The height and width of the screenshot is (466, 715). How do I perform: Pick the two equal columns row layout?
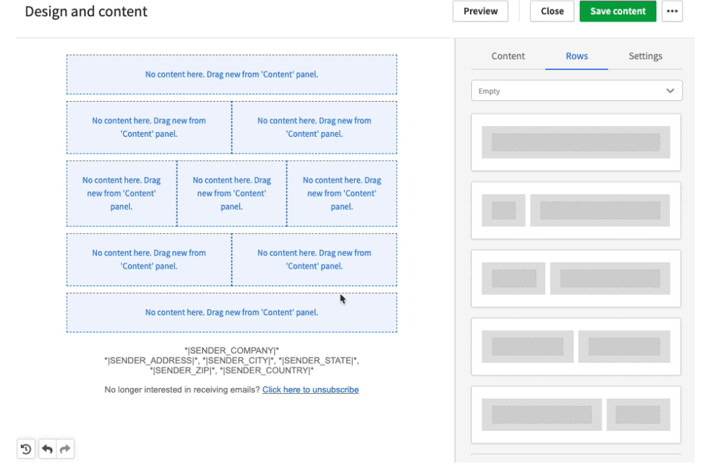tap(576, 346)
